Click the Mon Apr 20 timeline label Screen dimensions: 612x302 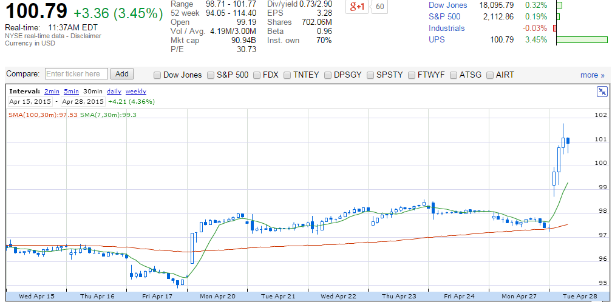pyautogui.click(x=218, y=296)
